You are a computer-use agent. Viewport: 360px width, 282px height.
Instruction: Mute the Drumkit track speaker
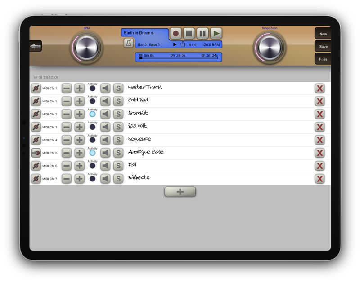(105, 114)
